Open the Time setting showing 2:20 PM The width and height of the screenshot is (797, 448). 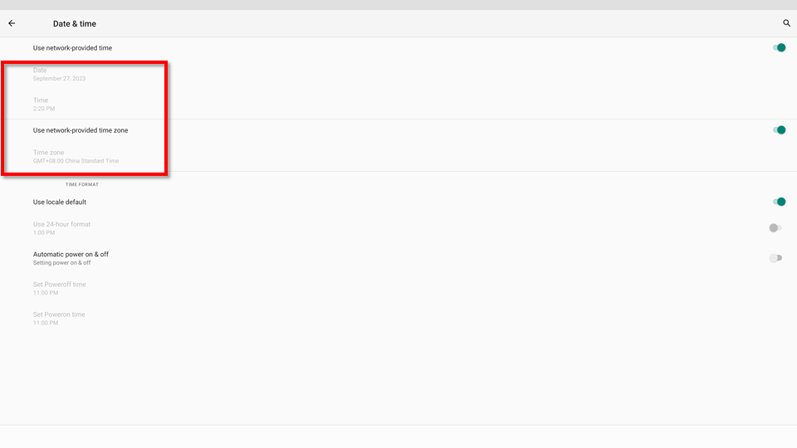click(x=44, y=104)
